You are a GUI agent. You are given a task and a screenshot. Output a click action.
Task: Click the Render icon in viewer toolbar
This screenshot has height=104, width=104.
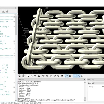23,76
